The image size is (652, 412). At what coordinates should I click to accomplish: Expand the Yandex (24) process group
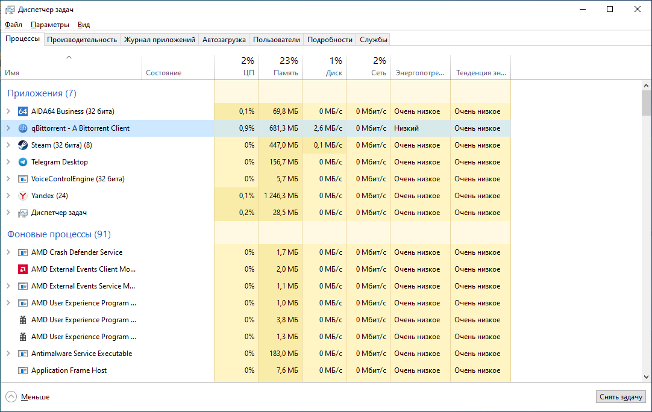(x=8, y=195)
